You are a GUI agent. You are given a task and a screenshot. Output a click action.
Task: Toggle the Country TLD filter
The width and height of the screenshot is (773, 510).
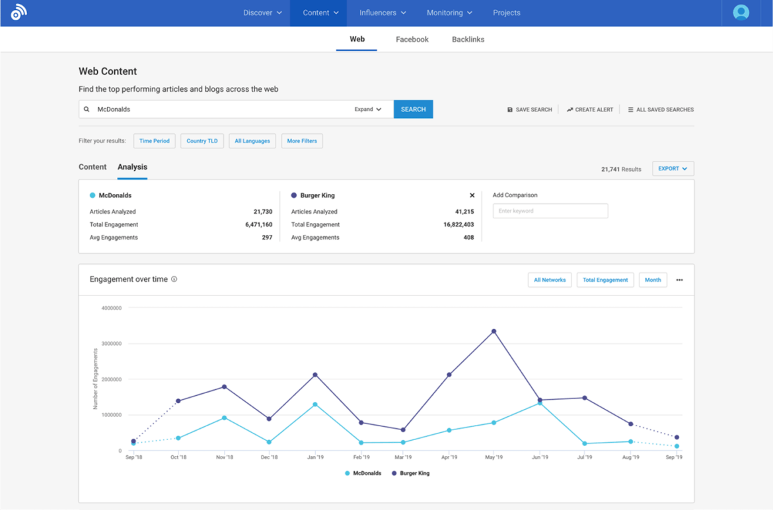coord(202,141)
